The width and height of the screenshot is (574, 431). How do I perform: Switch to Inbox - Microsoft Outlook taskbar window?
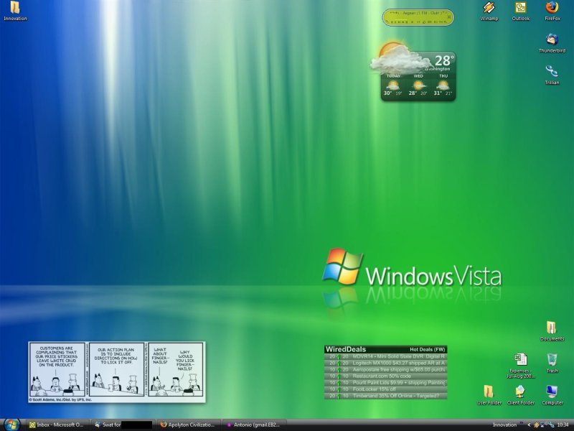click(57, 425)
